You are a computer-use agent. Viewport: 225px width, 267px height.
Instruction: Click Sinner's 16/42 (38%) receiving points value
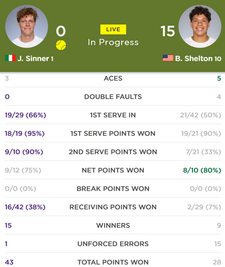coord(25,207)
